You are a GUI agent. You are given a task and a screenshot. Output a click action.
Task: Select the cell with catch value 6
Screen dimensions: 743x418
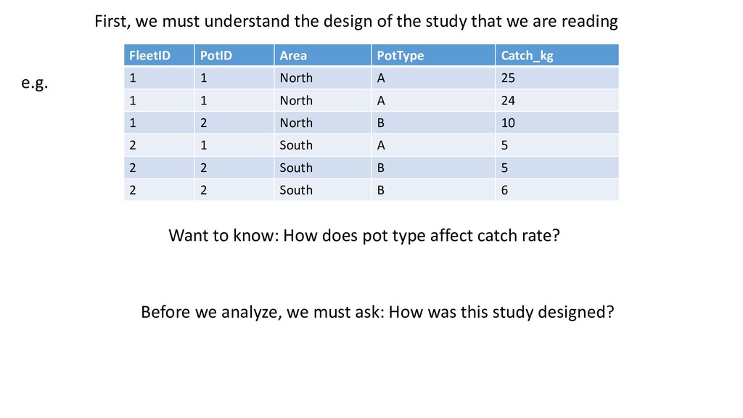tap(557, 190)
